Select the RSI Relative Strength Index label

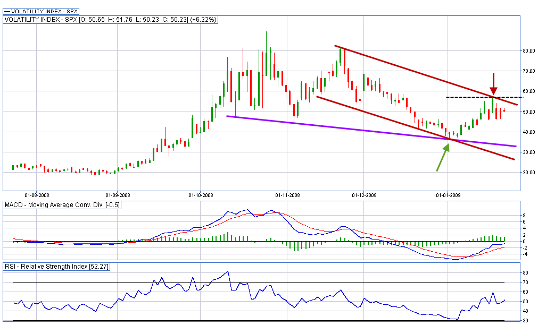click(56, 267)
